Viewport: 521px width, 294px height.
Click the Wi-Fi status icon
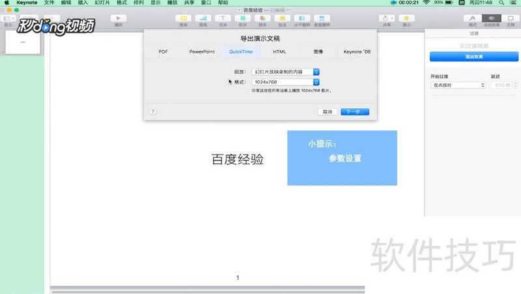[427, 3]
